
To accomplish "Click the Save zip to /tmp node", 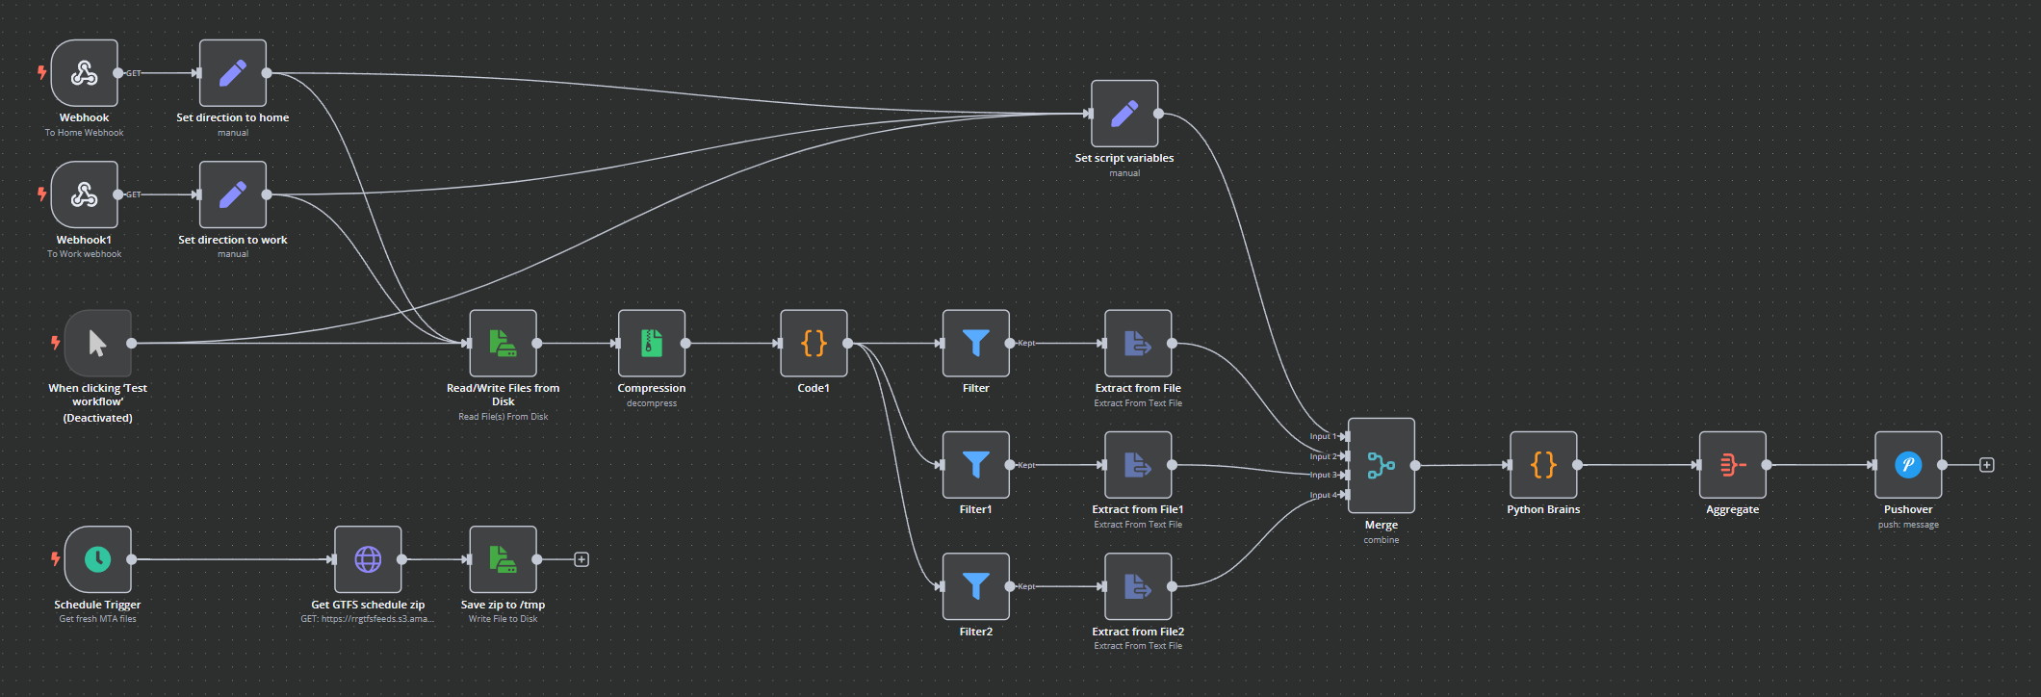I will [503, 559].
